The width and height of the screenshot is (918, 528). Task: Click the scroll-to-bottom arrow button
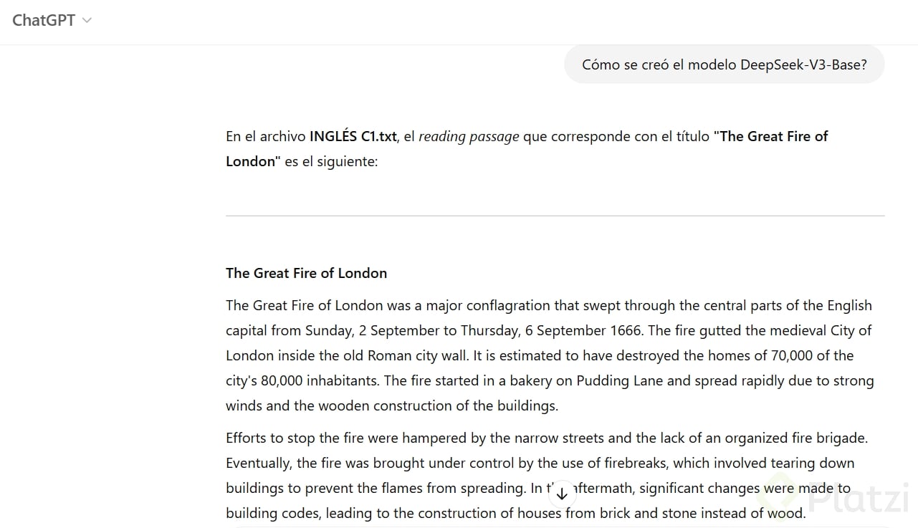pyautogui.click(x=562, y=494)
